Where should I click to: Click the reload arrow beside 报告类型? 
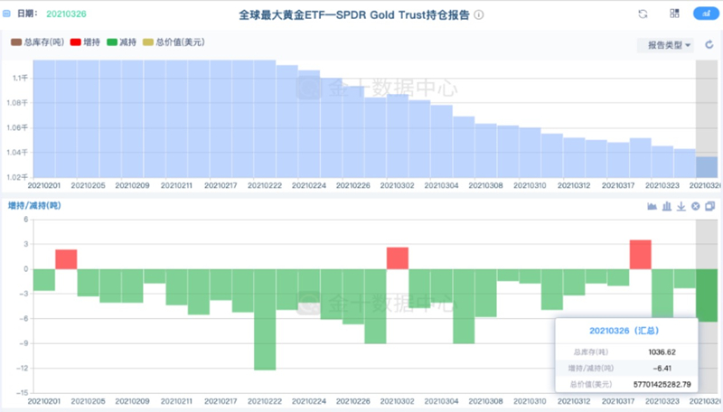709,44
